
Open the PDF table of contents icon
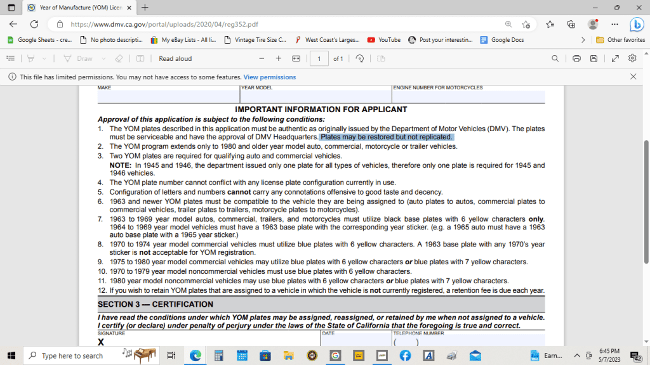10,58
